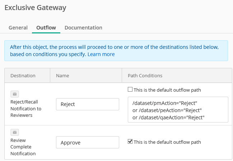Open the Documentation tab
Screen dimensions: 233x161
(x=83, y=28)
